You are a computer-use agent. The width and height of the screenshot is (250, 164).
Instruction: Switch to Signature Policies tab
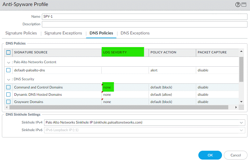21,33
